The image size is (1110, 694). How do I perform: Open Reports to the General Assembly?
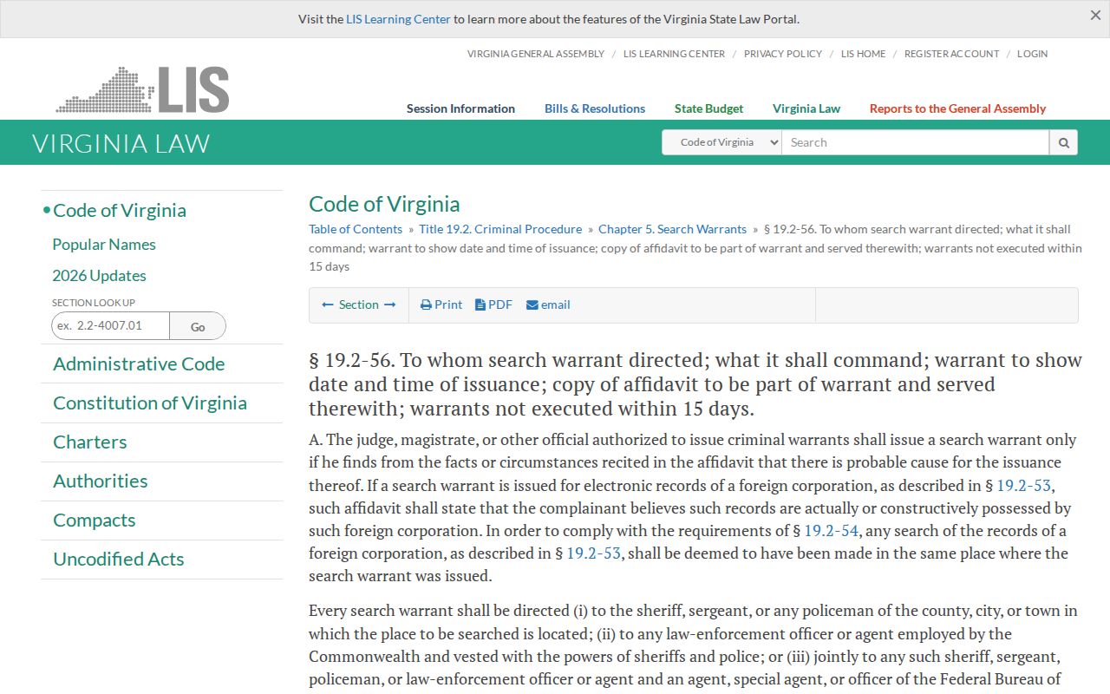click(x=957, y=108)
